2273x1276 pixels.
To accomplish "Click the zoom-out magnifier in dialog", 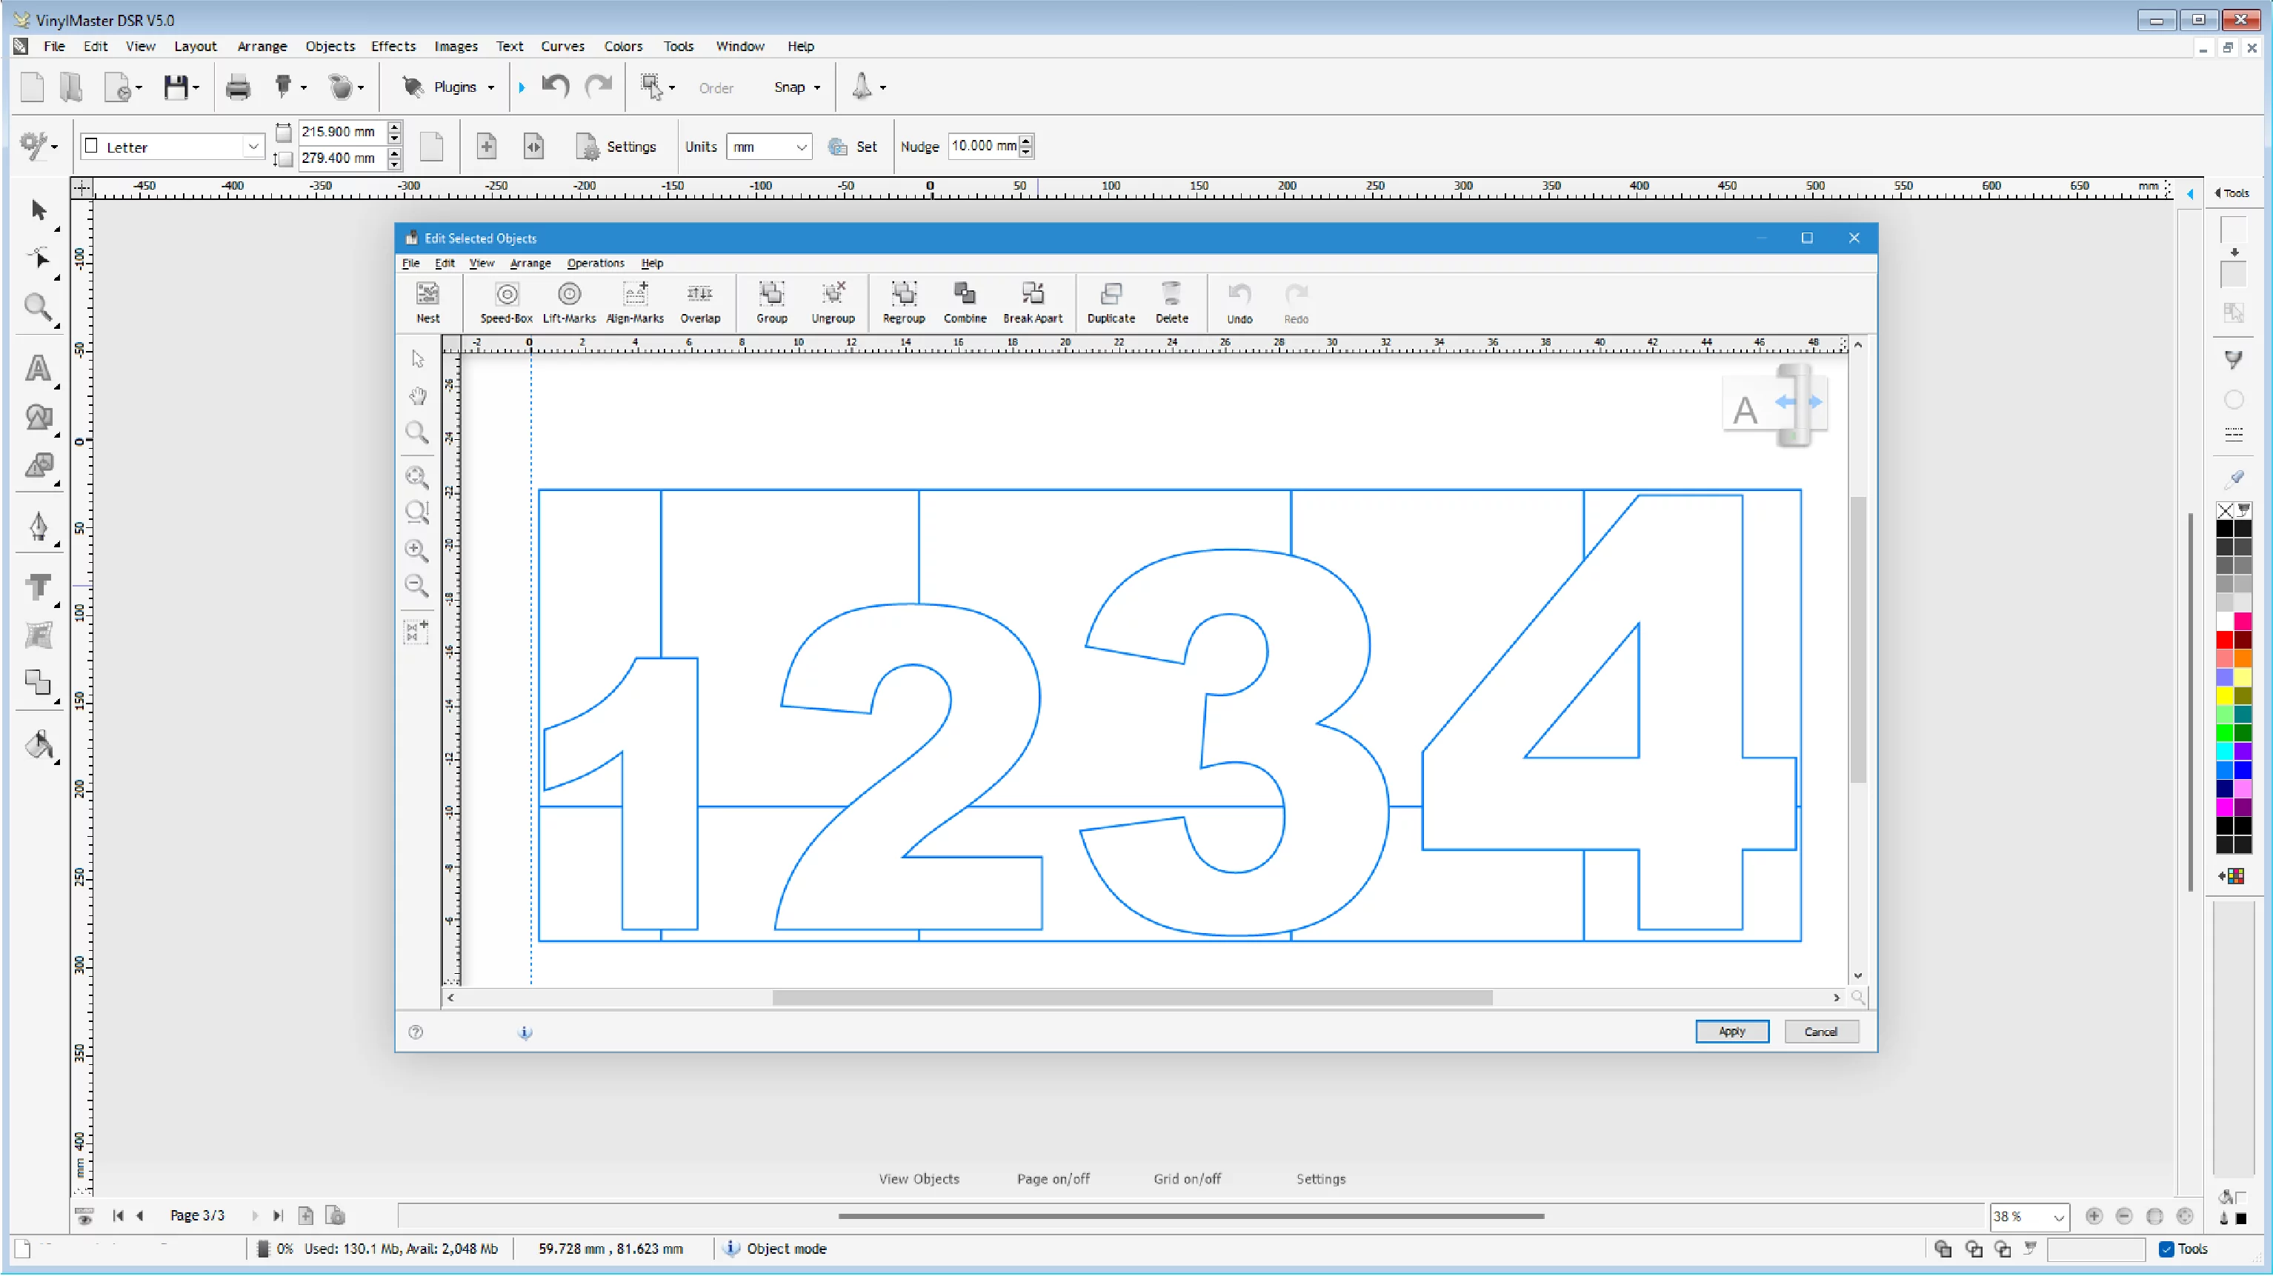I will (416, 586).
